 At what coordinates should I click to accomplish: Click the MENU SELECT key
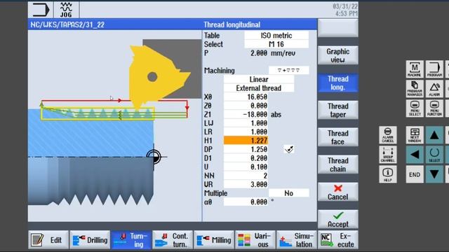click(415, 108)
